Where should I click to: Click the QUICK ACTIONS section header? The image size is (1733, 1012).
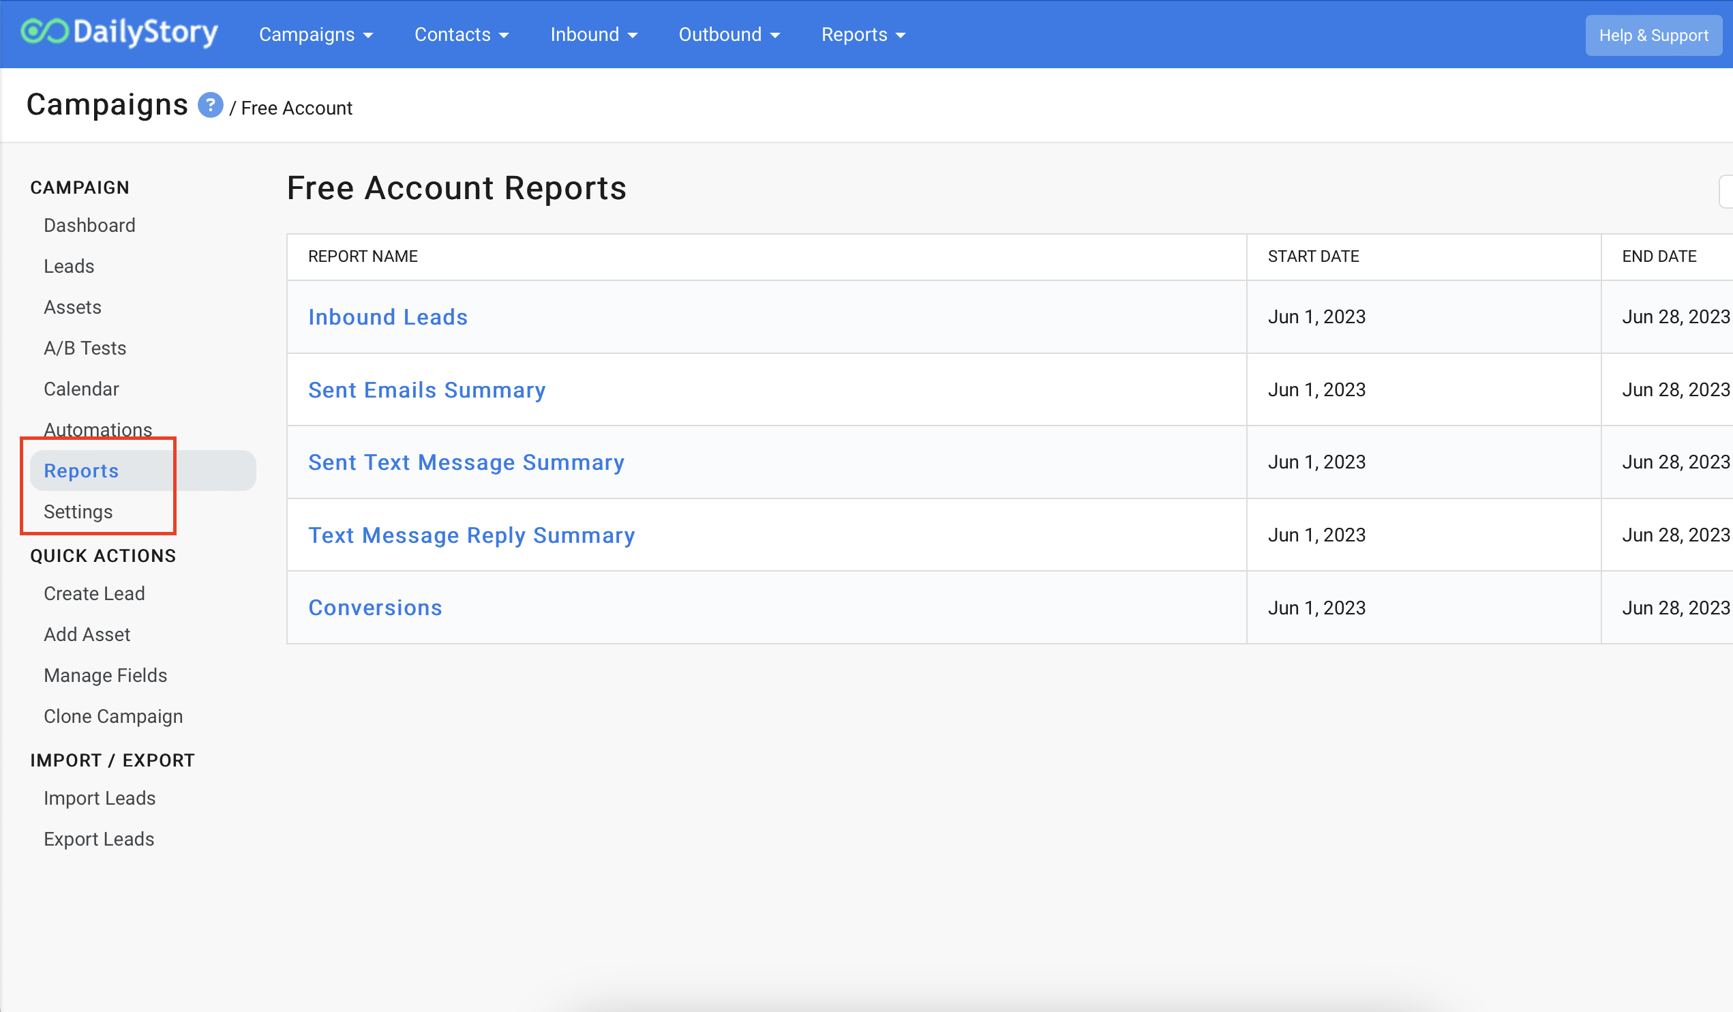(x=103, y=556)
